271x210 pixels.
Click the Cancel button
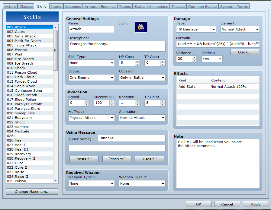click(227, 204)
